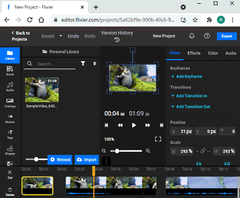Expand the Saved dropdown arrow

pyautogui.click(x=61, y=36)
